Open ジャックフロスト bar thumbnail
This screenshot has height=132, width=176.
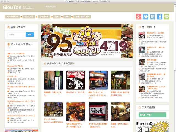click(x=53, y=109)
